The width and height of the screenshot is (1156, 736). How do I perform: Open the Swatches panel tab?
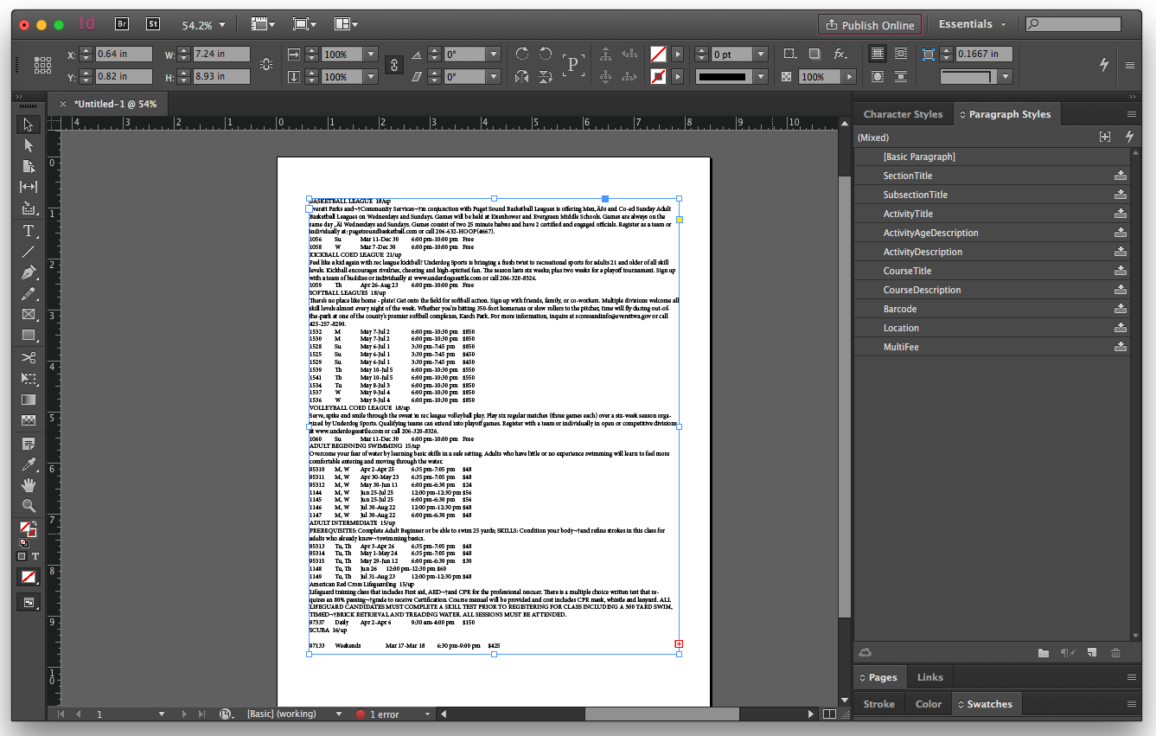985,704
